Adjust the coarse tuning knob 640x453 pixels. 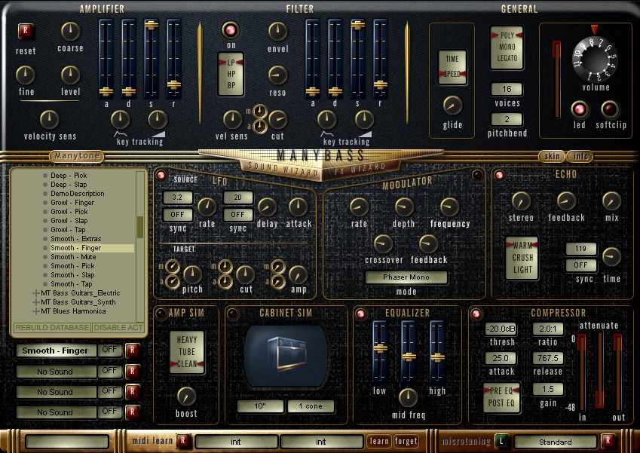[70, 32]
